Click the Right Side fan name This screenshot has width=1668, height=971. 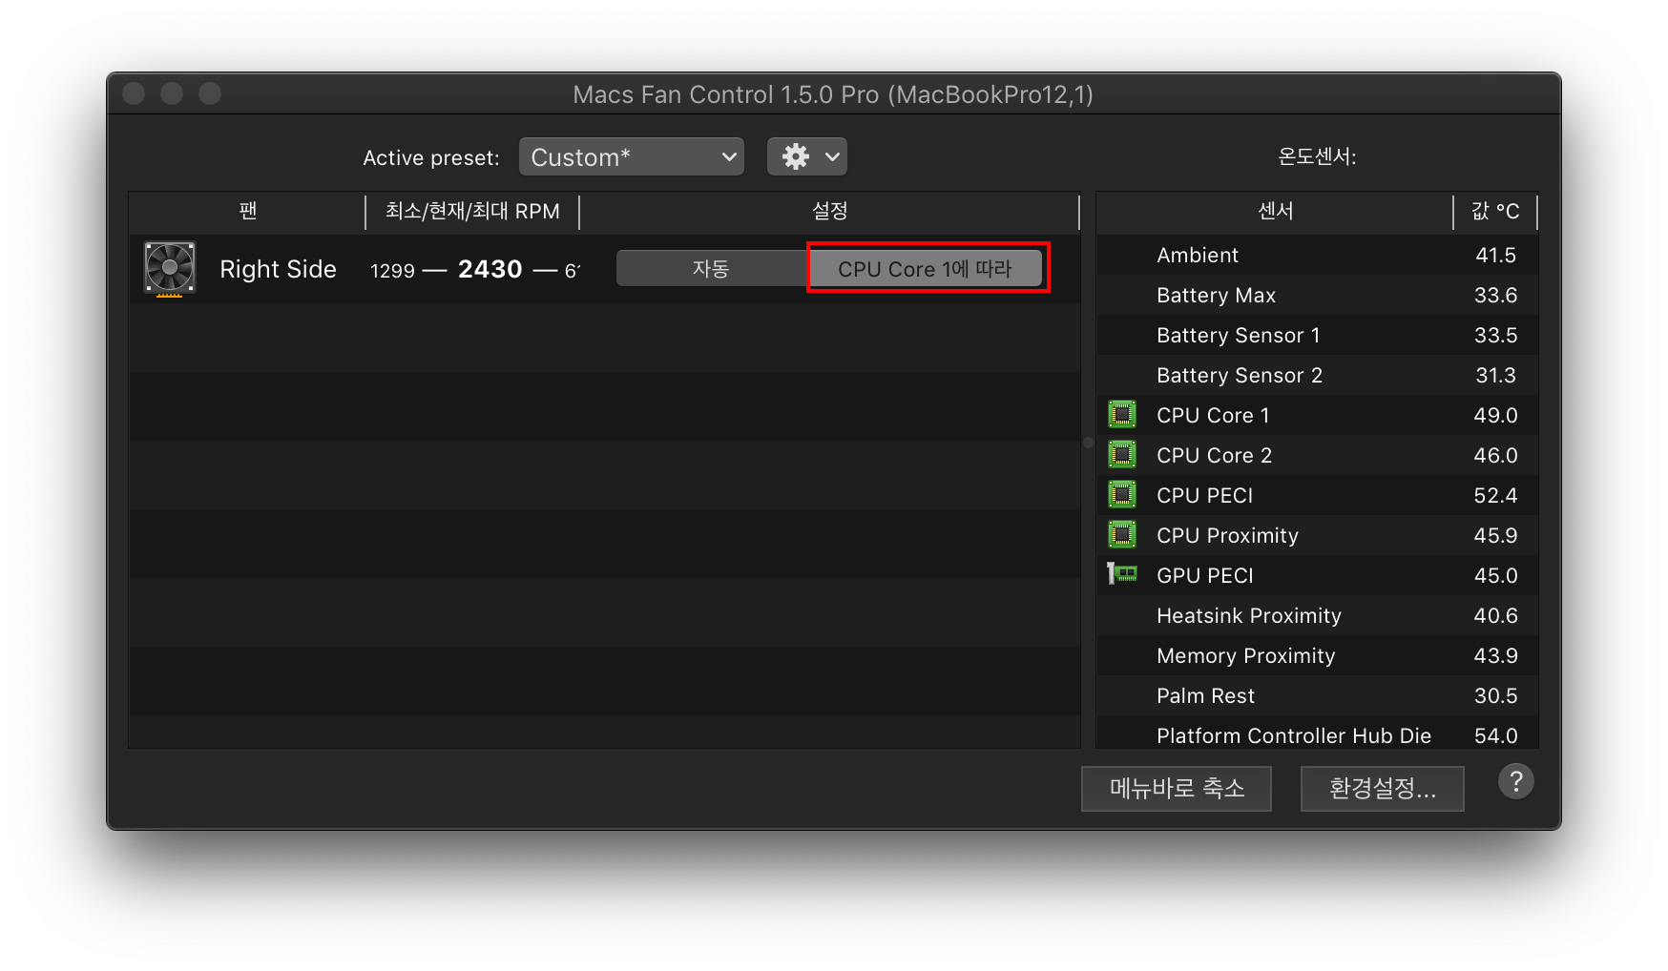click(278, 269)
